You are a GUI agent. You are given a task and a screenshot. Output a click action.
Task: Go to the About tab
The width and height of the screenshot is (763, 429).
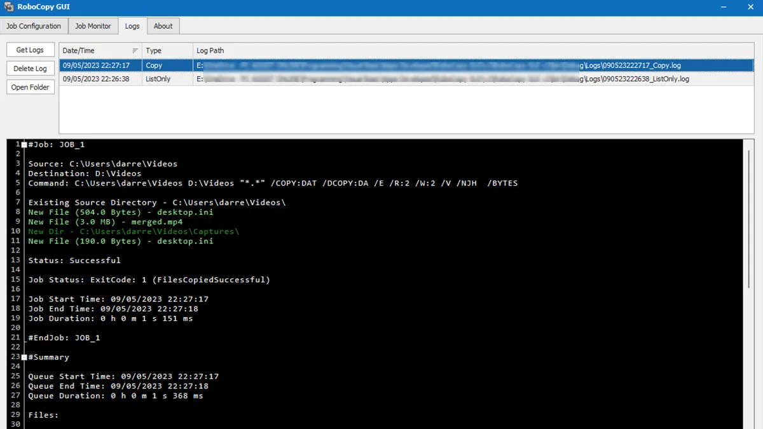(163, 26)
